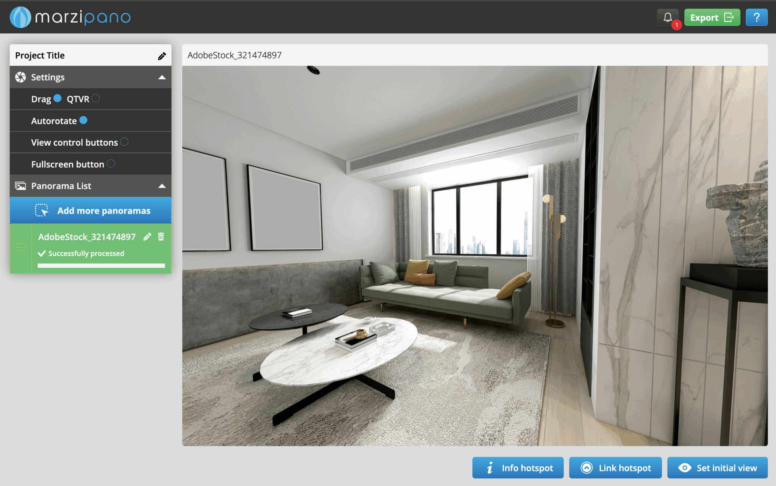Edit the Project Title using the pencil icon
The width and height of the screenshot is (776, 486).
coord(162,55)
